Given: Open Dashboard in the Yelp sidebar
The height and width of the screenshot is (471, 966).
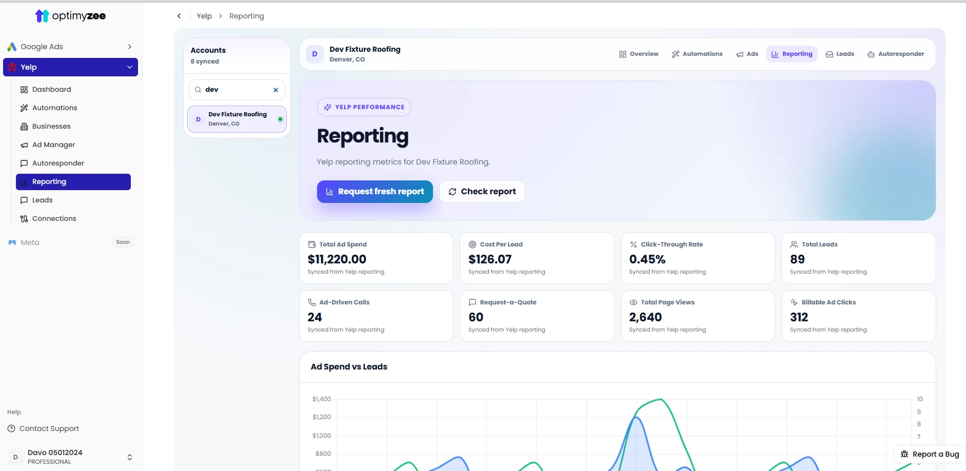Looking at the screenshot, I should pos(73,89).
